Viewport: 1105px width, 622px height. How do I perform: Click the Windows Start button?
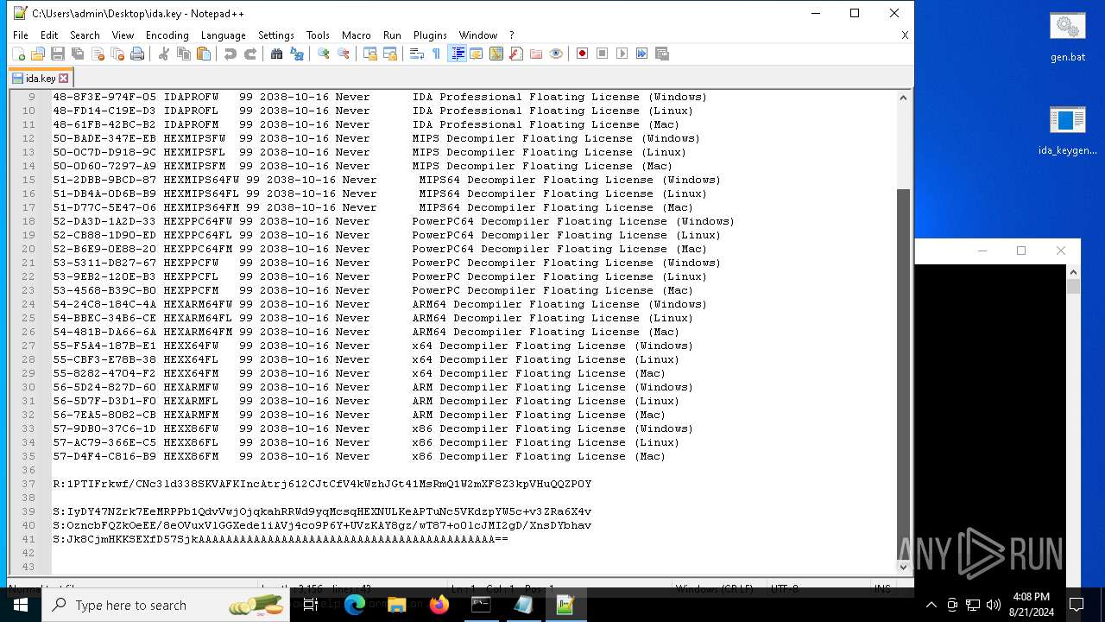[x=20, y=605]
